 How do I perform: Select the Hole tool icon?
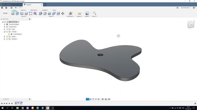click(x=26, y=13)
